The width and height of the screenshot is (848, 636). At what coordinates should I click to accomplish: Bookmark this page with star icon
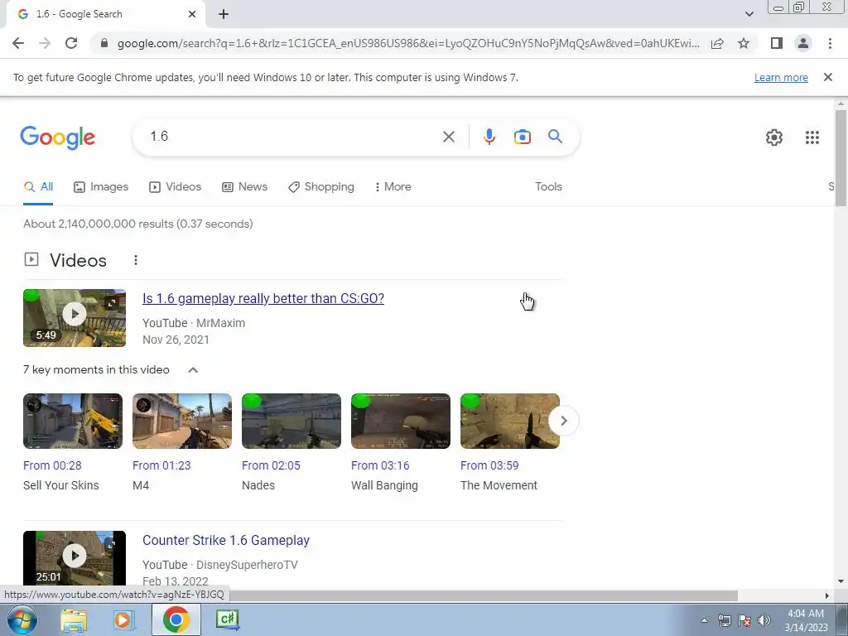pos(744,43)
